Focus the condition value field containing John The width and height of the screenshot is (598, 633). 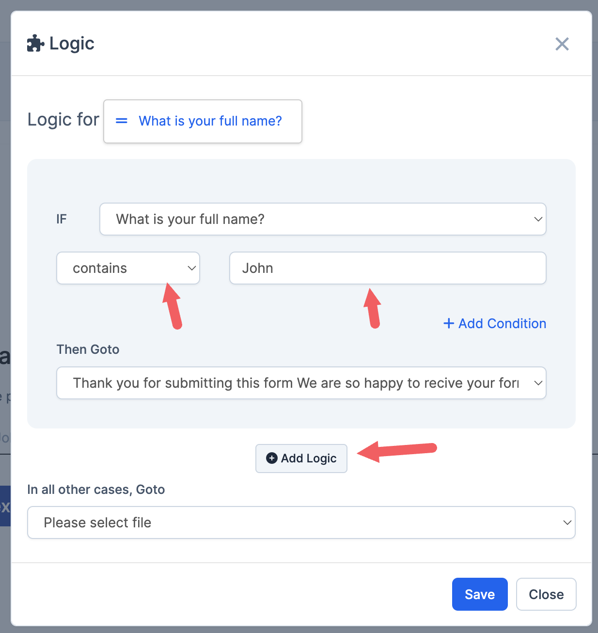coord(388,268)
